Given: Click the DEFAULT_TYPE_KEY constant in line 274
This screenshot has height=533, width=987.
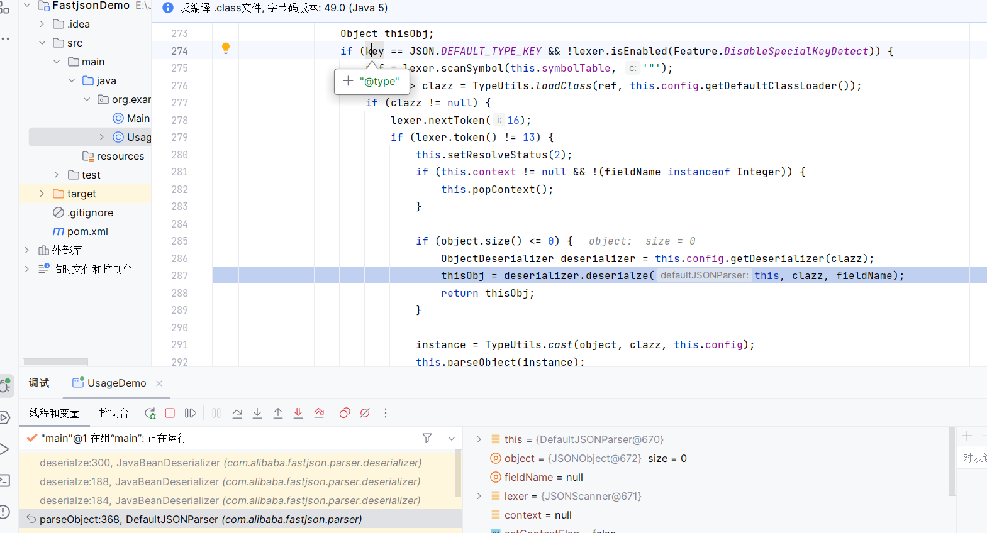Looking at the screenshot, I should (491, 51).
